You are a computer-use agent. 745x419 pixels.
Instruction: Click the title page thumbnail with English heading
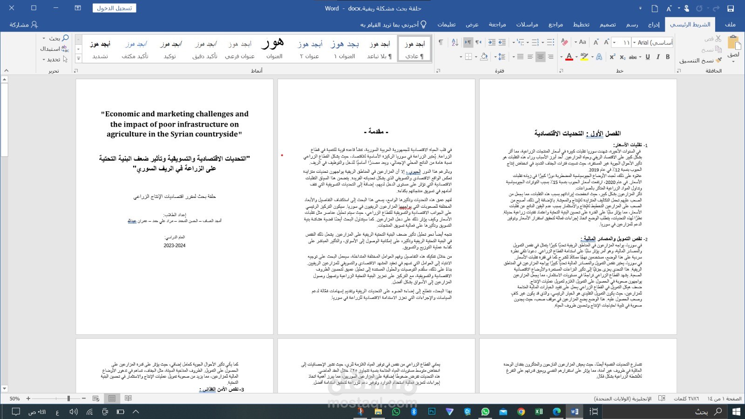175,206
